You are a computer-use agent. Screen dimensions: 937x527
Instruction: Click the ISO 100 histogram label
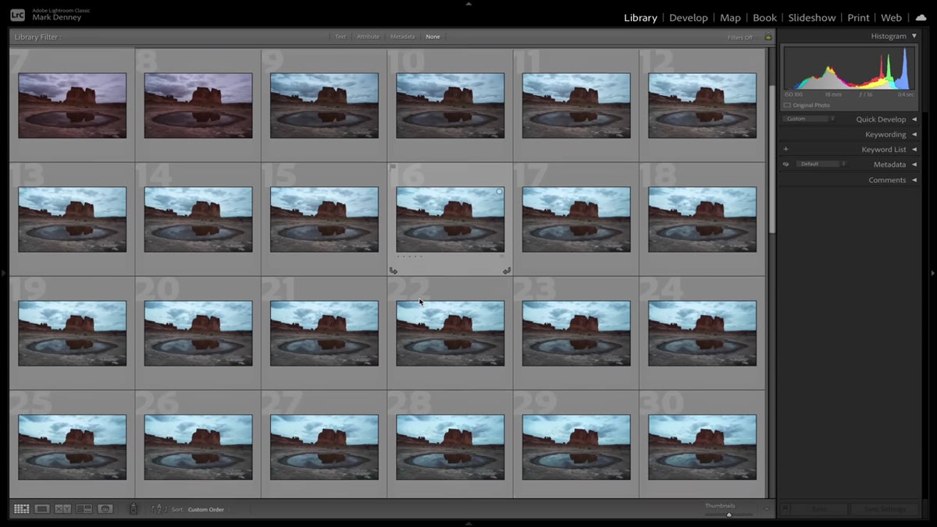tap(793, 94)
